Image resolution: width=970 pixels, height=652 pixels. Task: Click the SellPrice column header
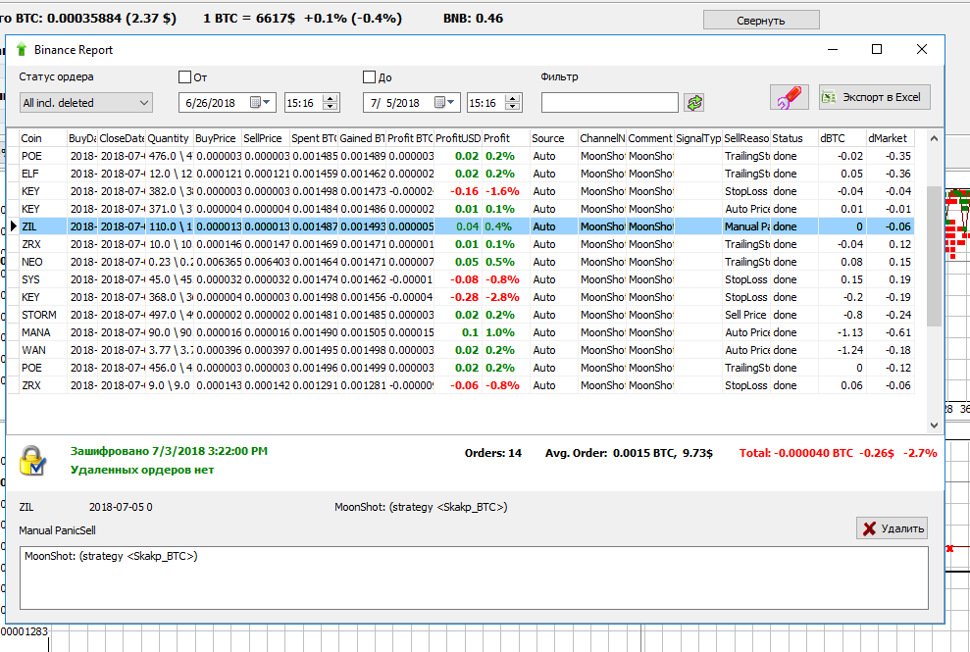tap(263, 138)
